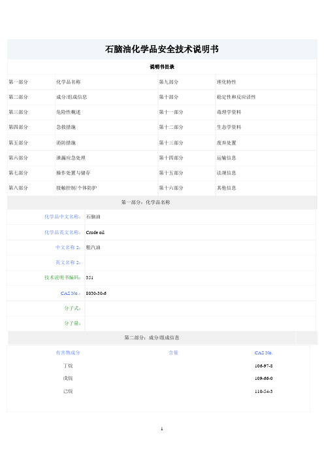The height and width of the screenshot is (459, 324).
Task: Select the CAS value 8030-30-6
Action: click(x=96, y=294)
